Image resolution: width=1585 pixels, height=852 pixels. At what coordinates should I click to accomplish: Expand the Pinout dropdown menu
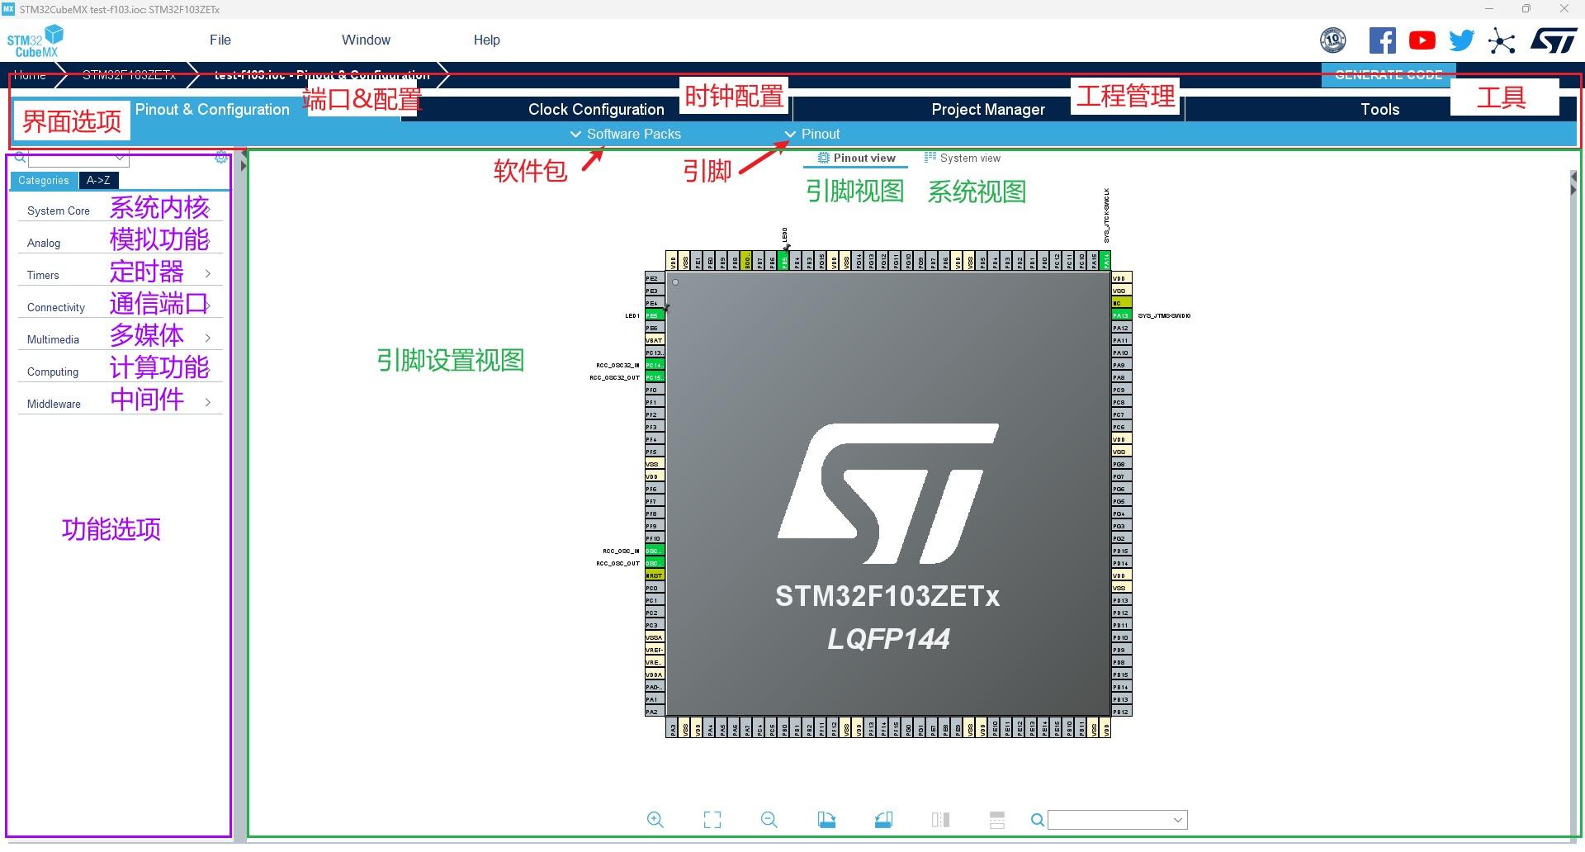pos(813,134)
